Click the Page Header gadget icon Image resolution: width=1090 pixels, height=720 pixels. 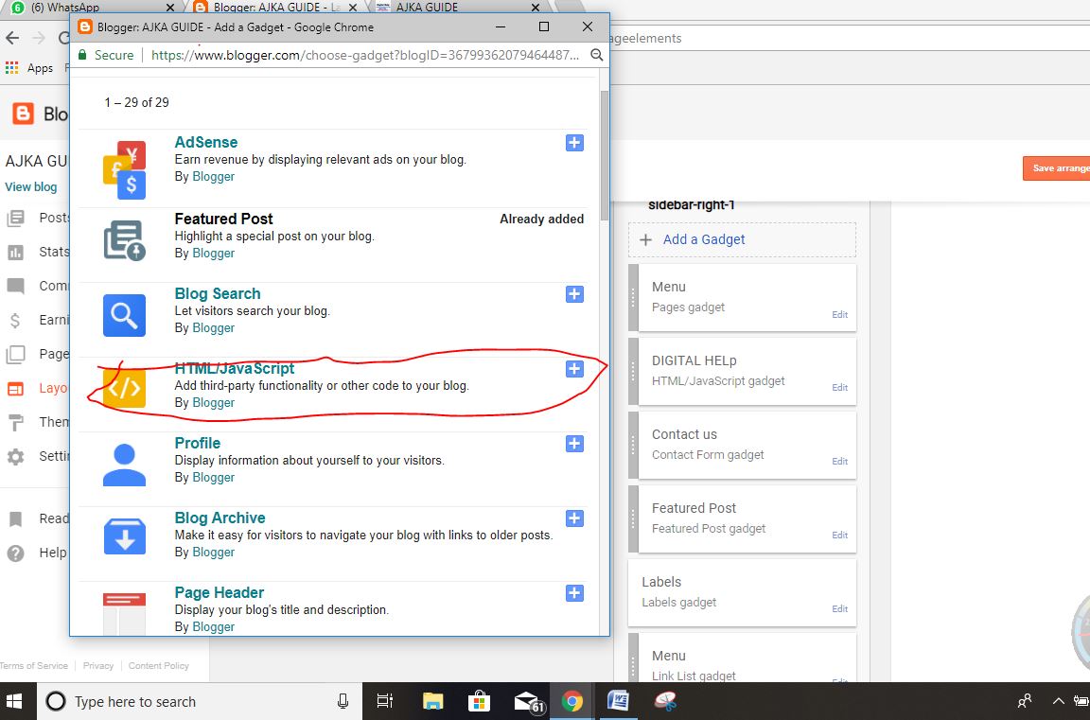tap(124, 606)
